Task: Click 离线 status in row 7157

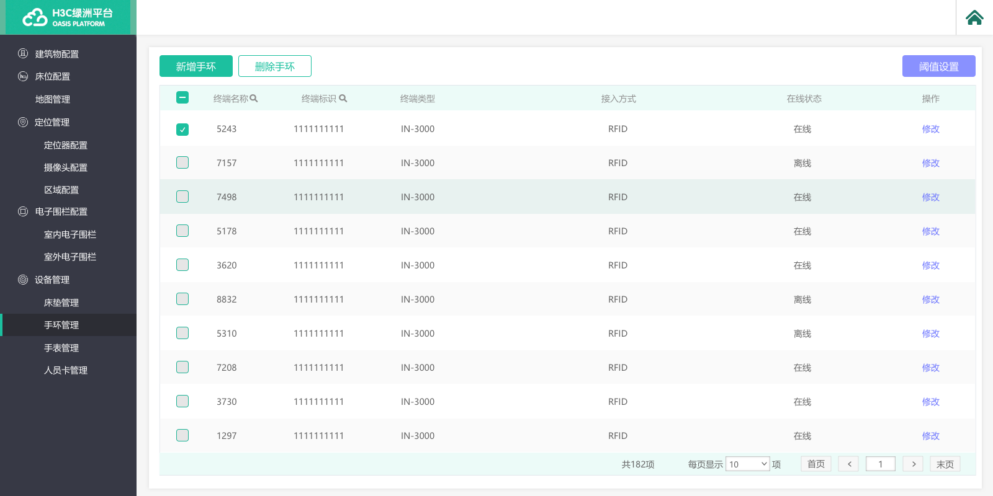Action: 802,163
